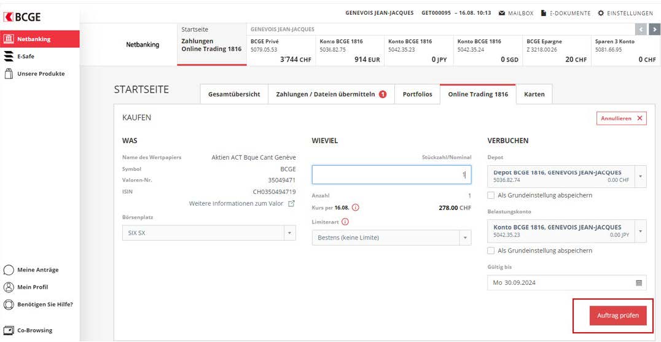Click the BCGE logo
Viewport: 661px width, 342px height.
click(22, 17)
